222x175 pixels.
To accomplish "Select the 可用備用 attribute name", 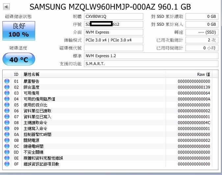I will tap(31, 93).
